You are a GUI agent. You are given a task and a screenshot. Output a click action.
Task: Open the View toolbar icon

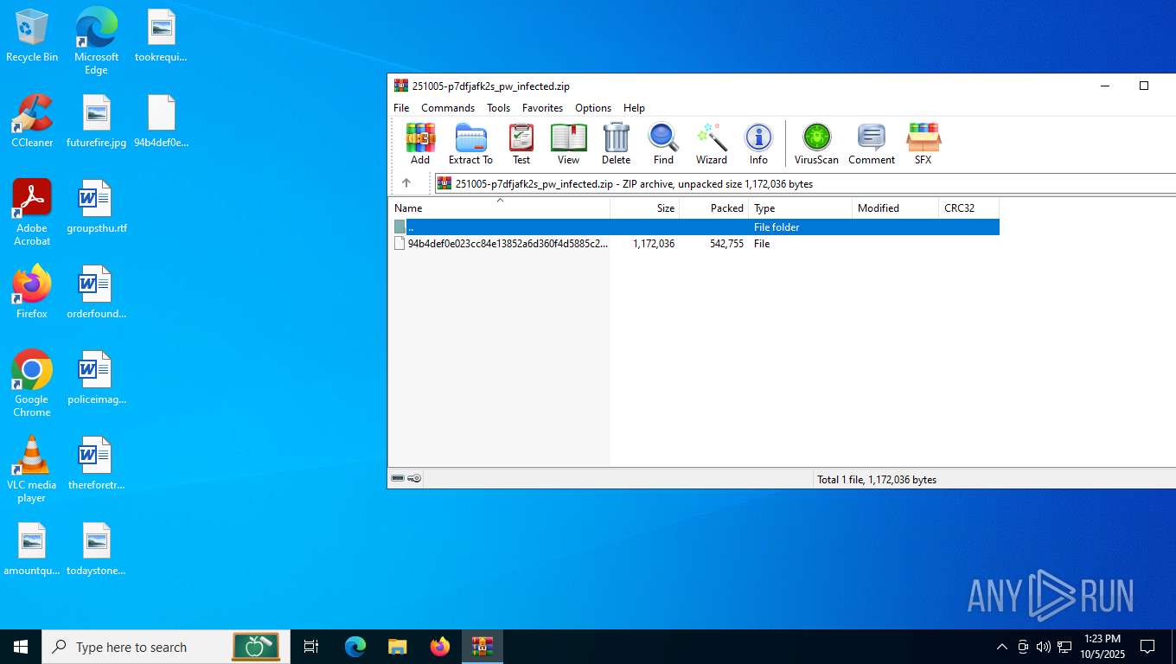tap(568, 144)
